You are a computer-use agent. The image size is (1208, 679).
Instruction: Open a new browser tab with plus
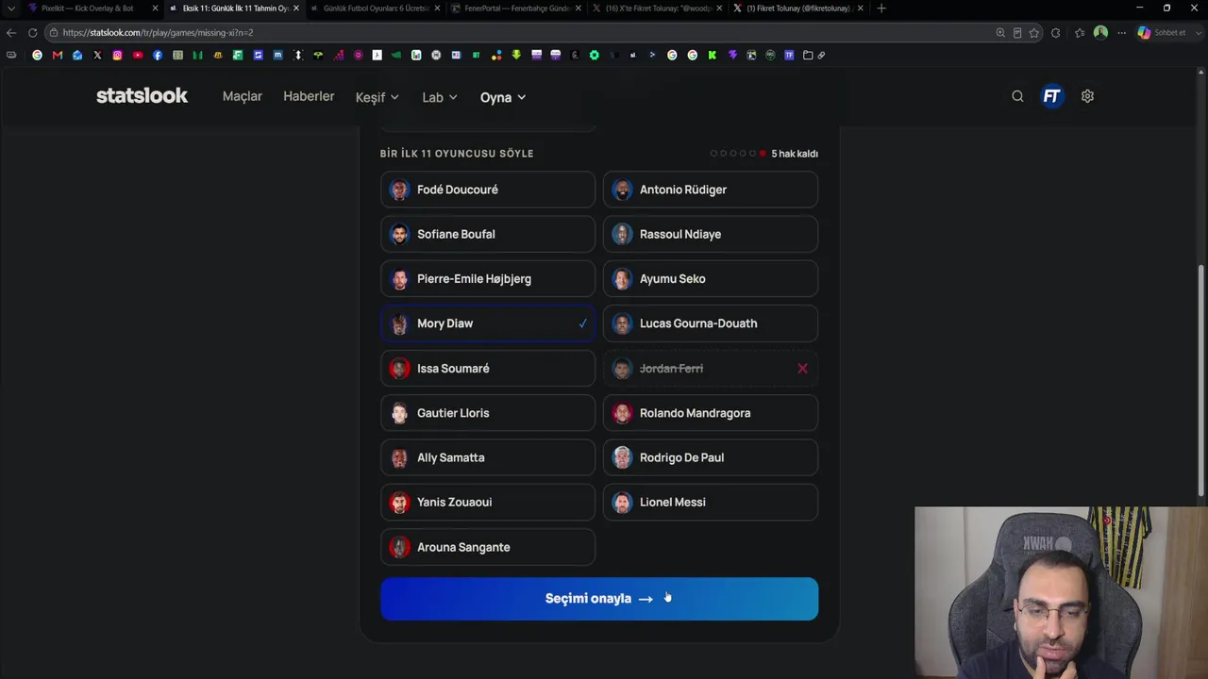tap(881, 8)
